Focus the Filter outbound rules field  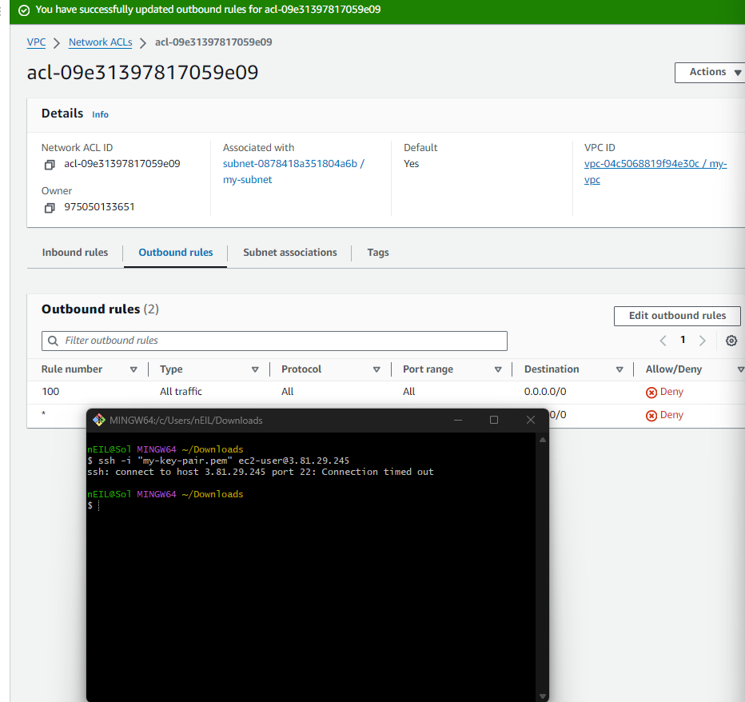(274, 341)
